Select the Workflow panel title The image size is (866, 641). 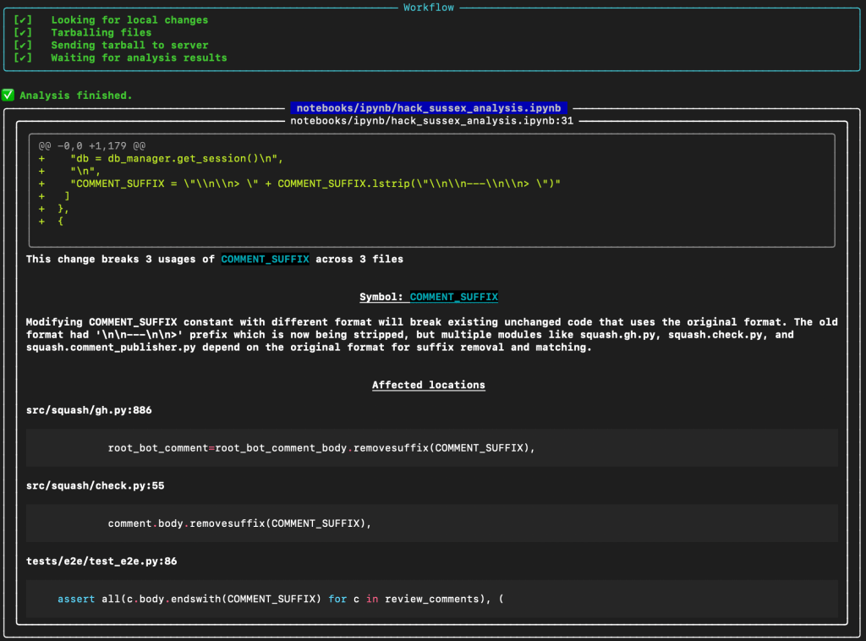(x=428, y=8)
